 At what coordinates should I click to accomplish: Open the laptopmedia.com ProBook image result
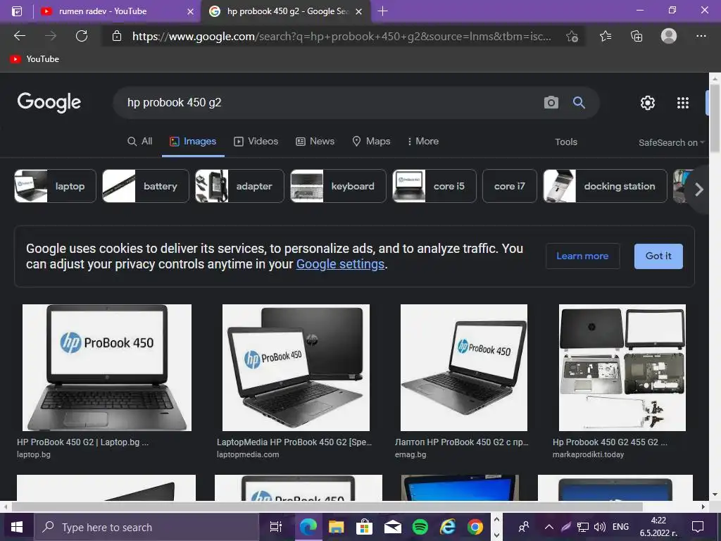(296, 368)
